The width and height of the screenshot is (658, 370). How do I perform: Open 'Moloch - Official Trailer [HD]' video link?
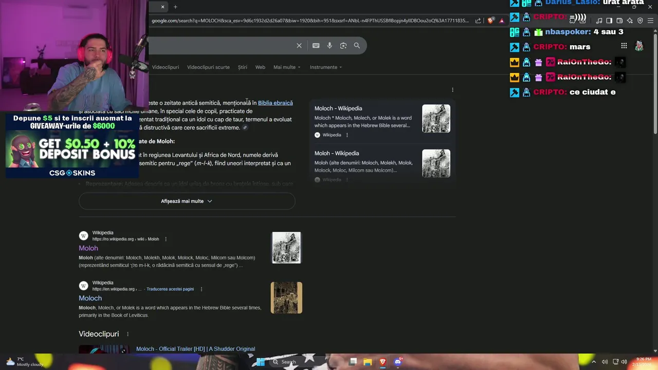pos(195,349)
